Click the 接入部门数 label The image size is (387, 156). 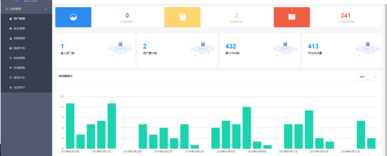(68, 53)
